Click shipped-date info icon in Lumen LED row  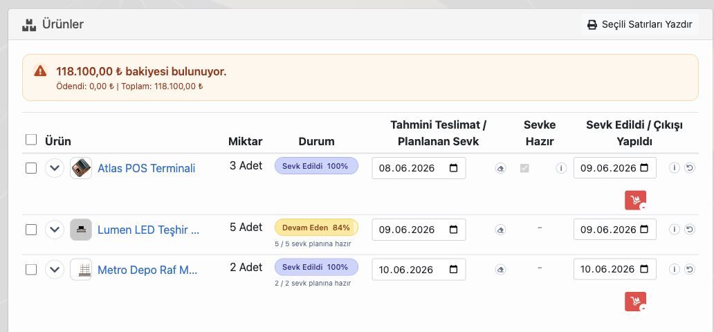point(675,229)
